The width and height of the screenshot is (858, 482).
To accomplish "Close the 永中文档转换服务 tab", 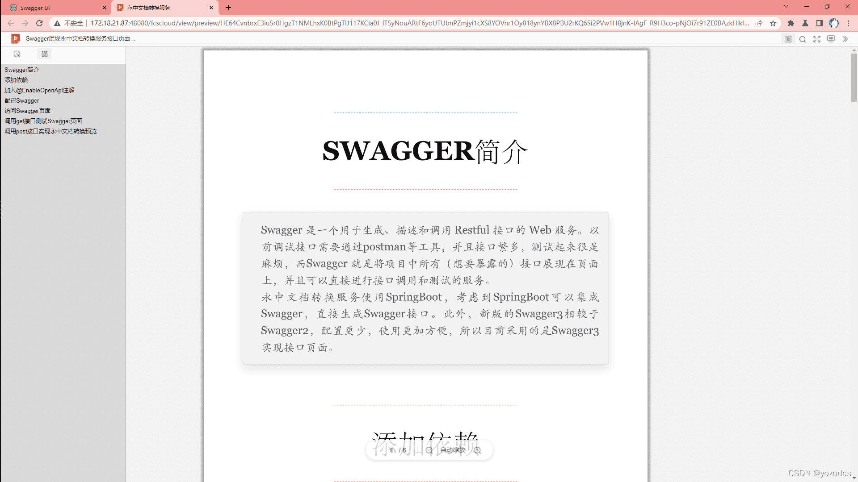I will click(211, 8).
